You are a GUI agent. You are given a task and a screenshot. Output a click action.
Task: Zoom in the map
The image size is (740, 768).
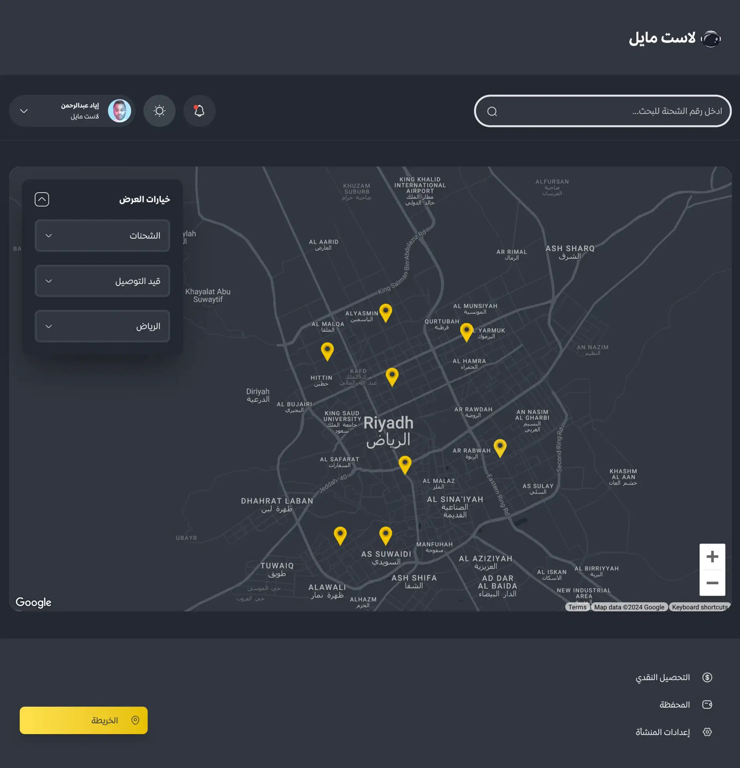[x=712, y=557]
